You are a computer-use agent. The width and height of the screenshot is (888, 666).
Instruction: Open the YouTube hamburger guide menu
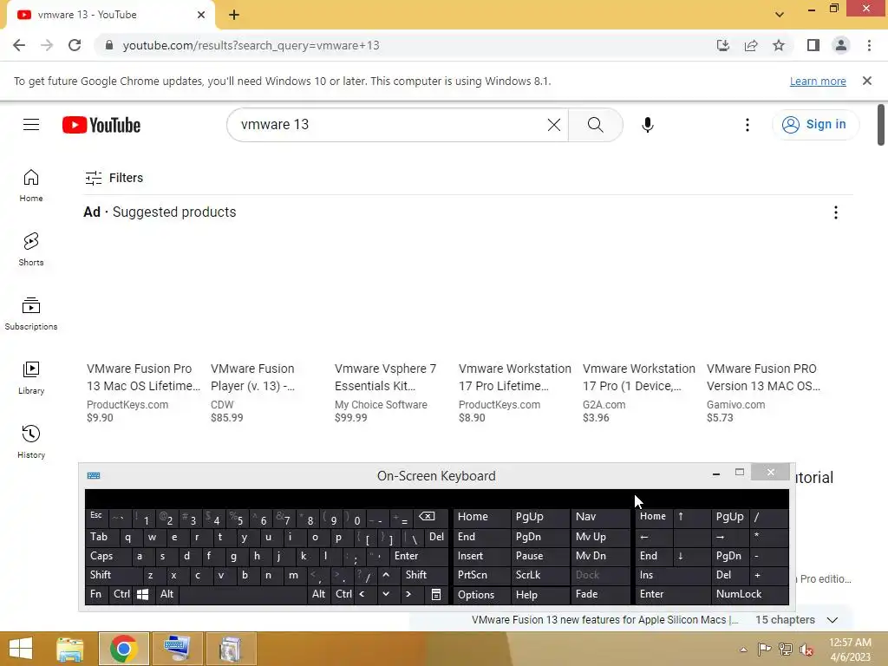click(31, 125)
